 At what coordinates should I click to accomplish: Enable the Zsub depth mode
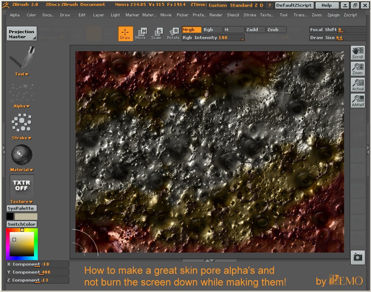[276, 30]
